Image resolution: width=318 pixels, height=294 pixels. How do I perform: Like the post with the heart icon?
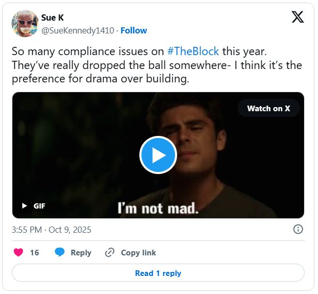tap(19, 252)
